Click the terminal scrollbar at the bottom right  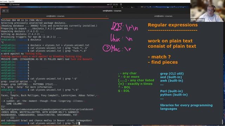pos(222,122)
